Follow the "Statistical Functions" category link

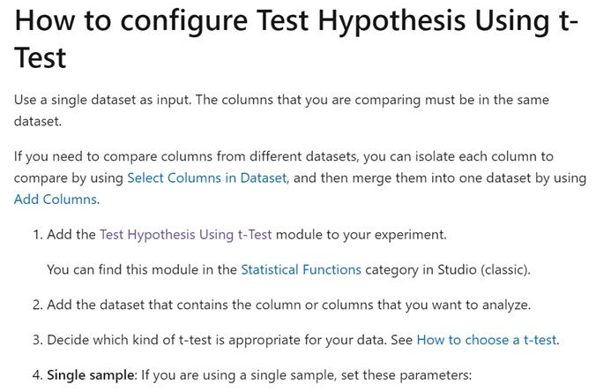point(301,269)
